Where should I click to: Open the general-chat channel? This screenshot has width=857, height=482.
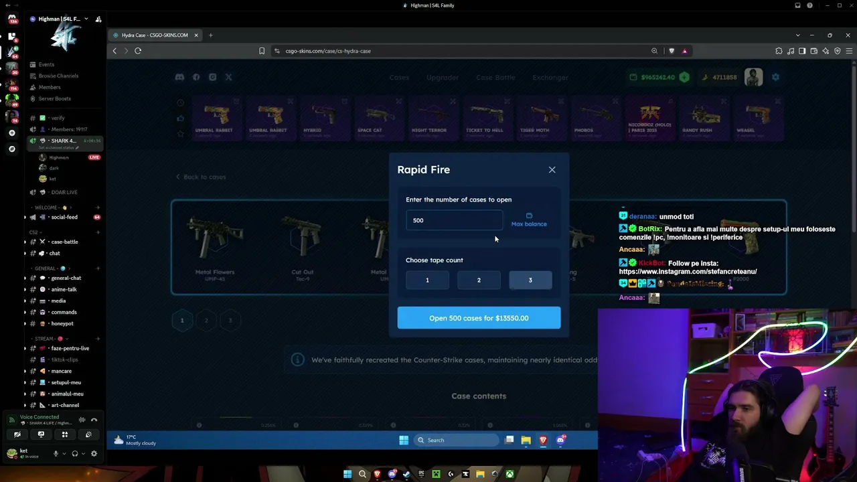64,278
